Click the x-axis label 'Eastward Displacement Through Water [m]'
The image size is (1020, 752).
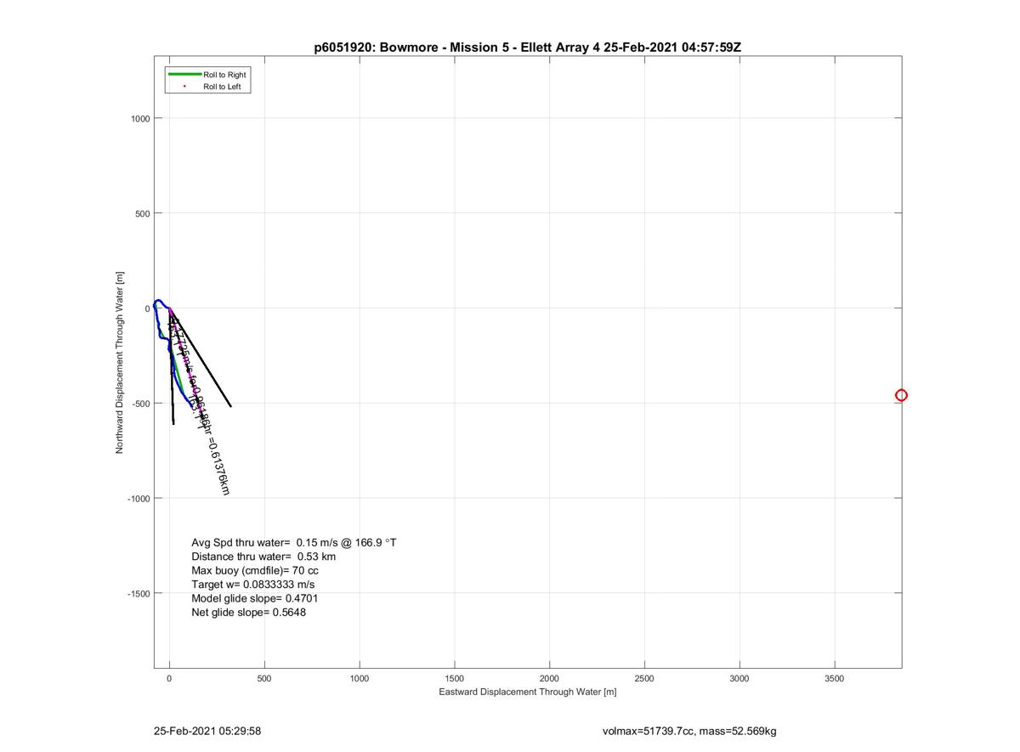coord(528,692)
